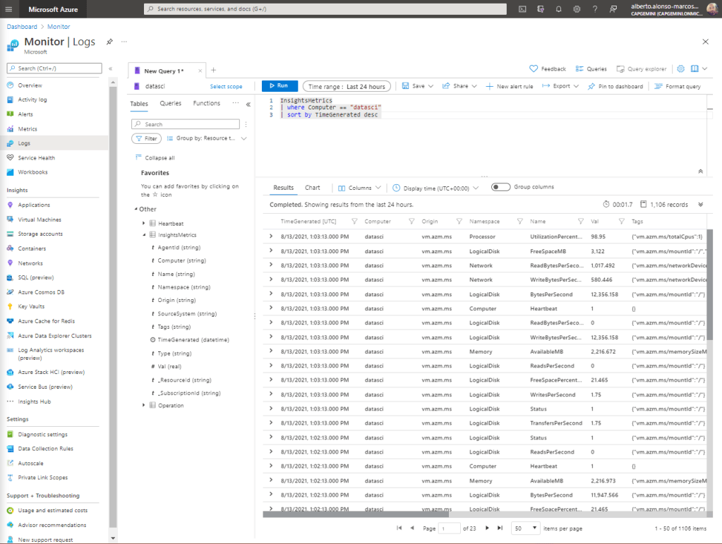This screenshot has width=722, height=544.
Task: Run the query
Action: [x=279, y=85]
